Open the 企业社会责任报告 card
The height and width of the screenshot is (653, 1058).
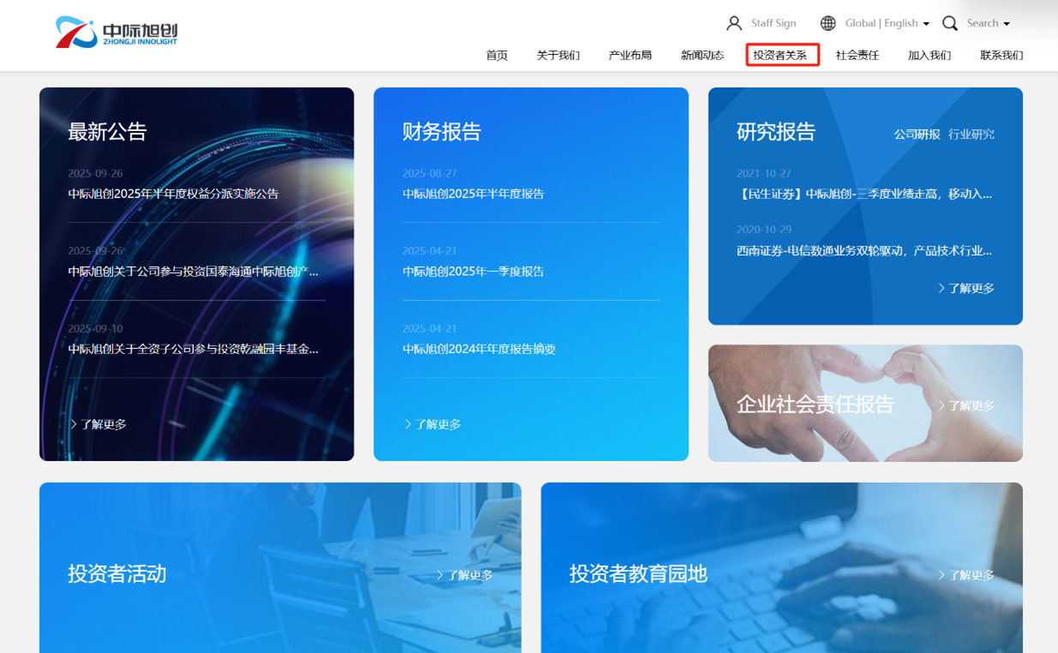[x=815, y=404]
